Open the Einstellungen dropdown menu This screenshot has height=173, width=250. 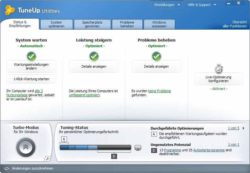[167, 5]
